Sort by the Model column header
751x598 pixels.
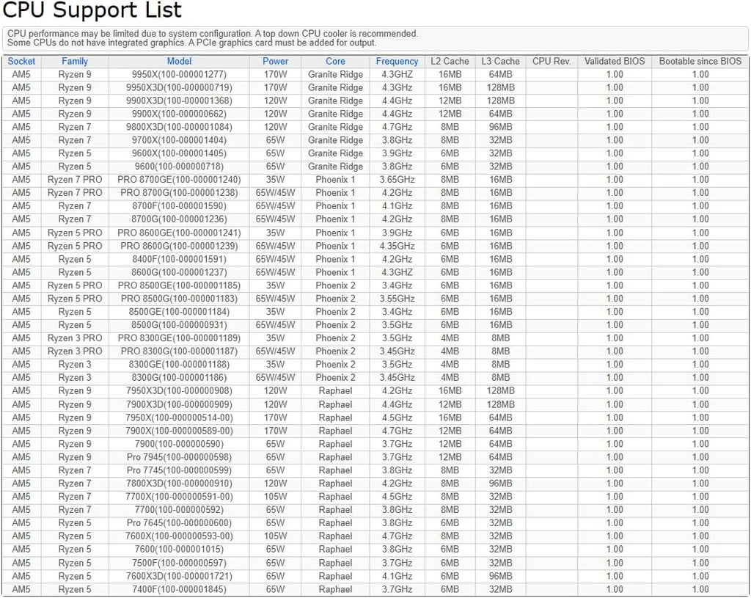(x=179, y=62)
